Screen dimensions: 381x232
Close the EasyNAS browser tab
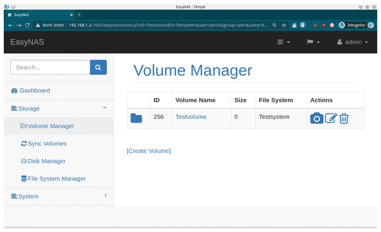pos(71,15)
